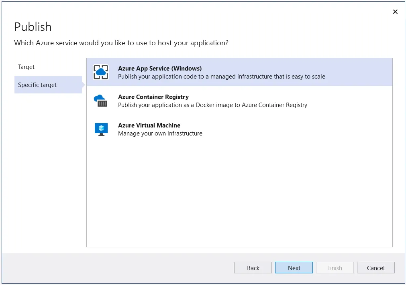The height and width of the screenshot is (285, 406).
Task: Click the Azure App Service (Windows) title text
Action: coord(160,68)
